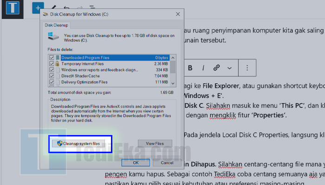Open block options three-dot menu
The width and height of the screenshot is (325, 185).
pos(247,68)
